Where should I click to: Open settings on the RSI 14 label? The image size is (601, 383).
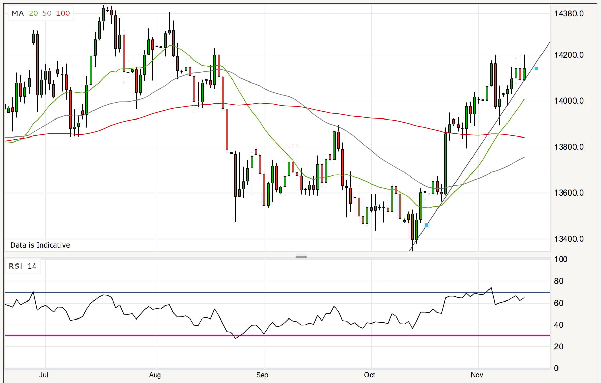(22, 266)
